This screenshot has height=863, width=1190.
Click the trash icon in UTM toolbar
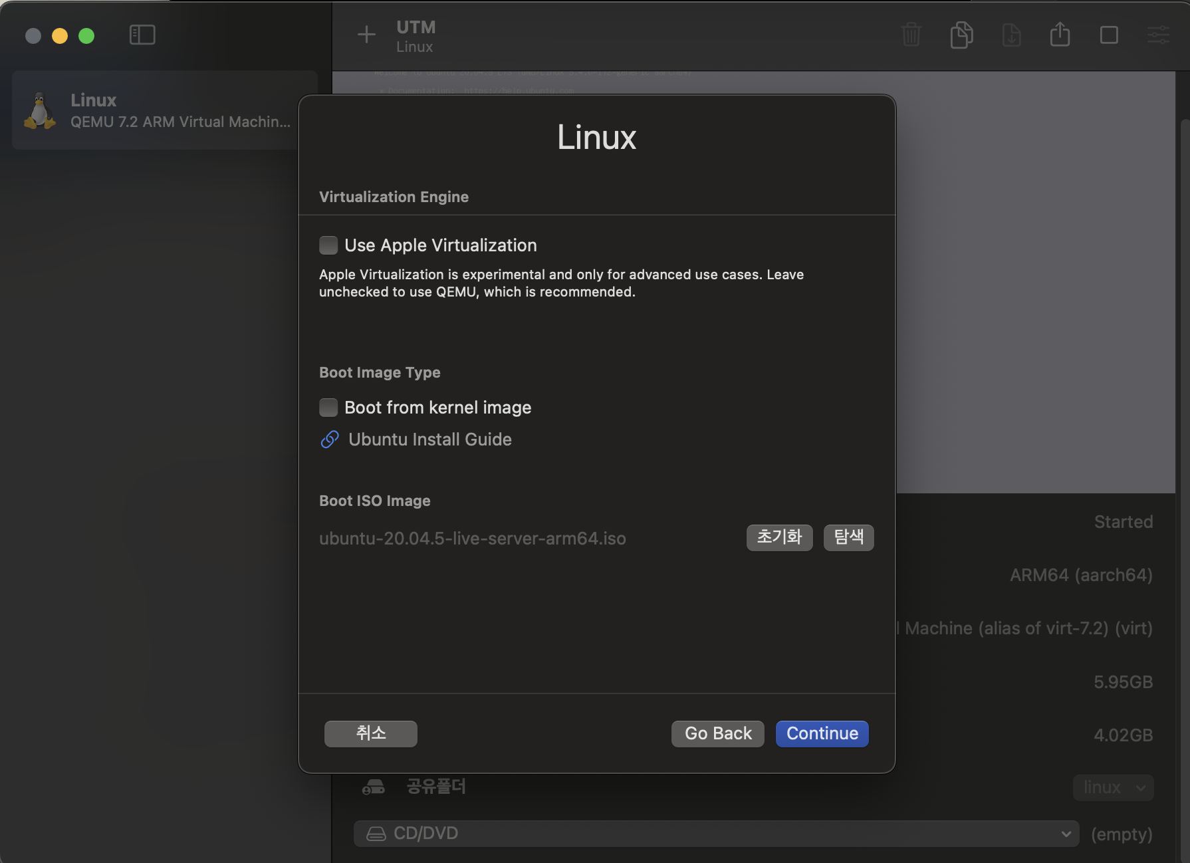click(911, 35)
